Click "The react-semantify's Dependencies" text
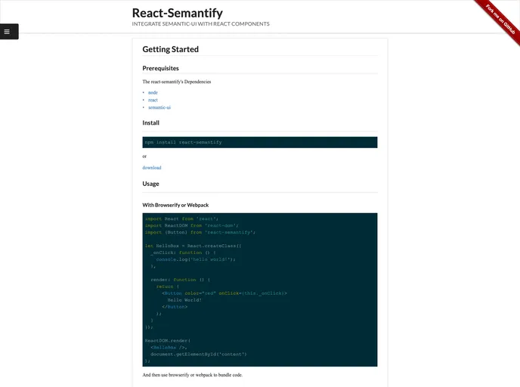Image resolution: width=520 pixels, height=387 pixels. 177,82
